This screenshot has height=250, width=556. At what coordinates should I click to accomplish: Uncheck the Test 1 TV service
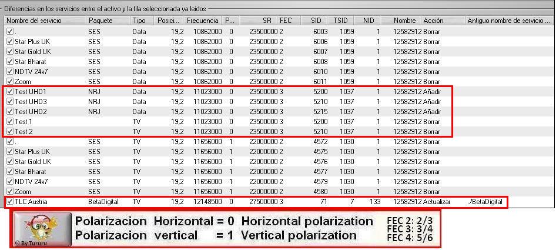pyautogui.click(x=10, y=121)
